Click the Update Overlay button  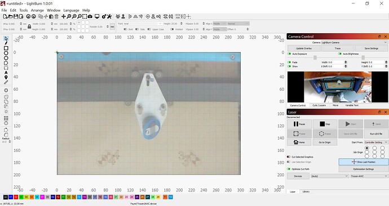(304, 48)
